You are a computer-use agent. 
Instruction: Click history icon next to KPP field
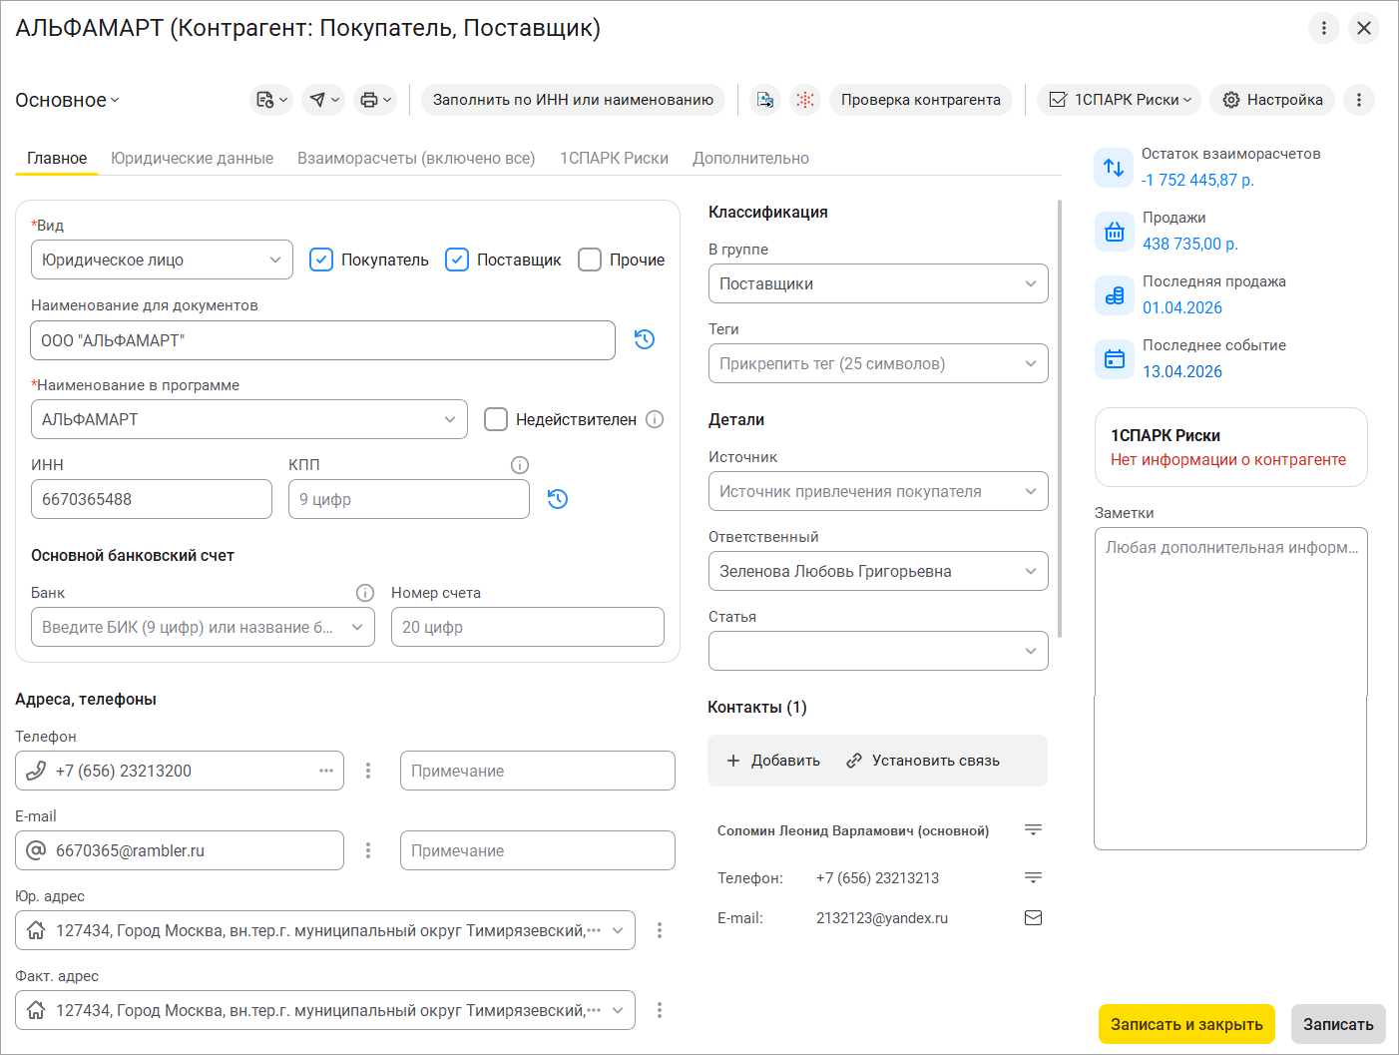click(x=558, y=499)
